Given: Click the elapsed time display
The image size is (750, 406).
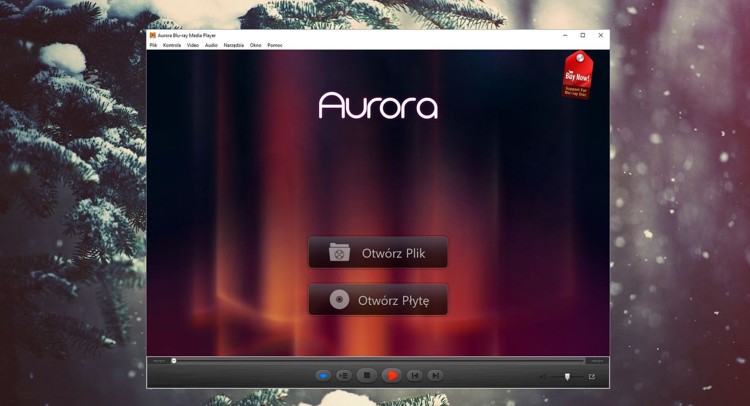Looking at the screenshot, I should coord(159,361).
